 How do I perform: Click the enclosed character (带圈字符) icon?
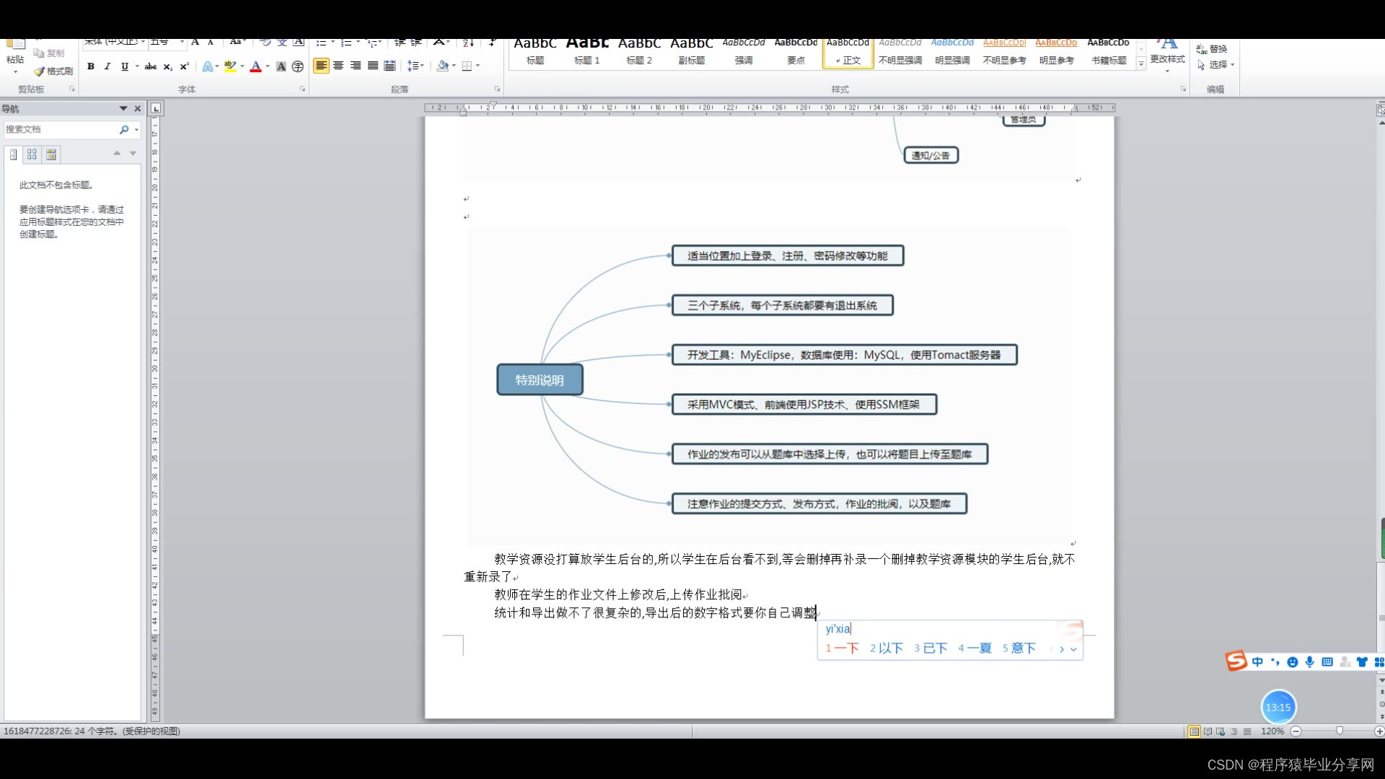(298, 66)
